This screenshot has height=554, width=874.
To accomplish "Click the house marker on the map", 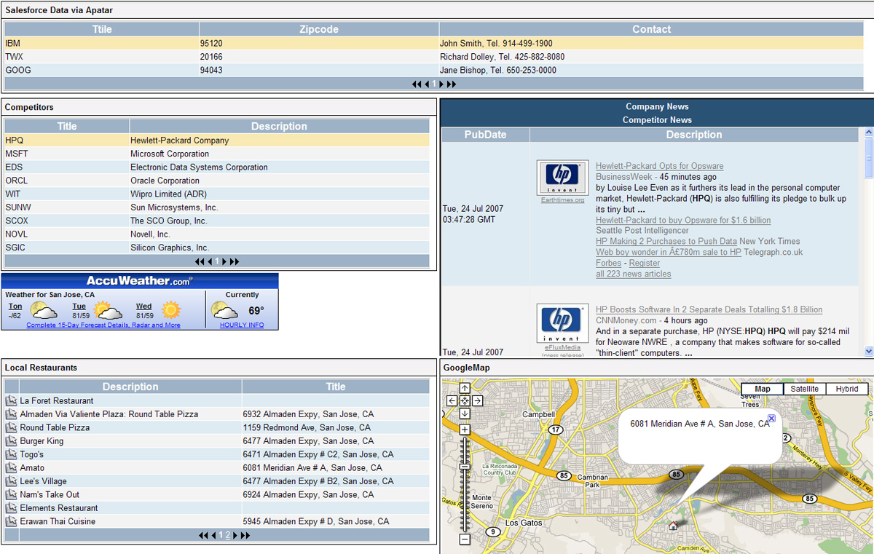I will tap(673, 525).
